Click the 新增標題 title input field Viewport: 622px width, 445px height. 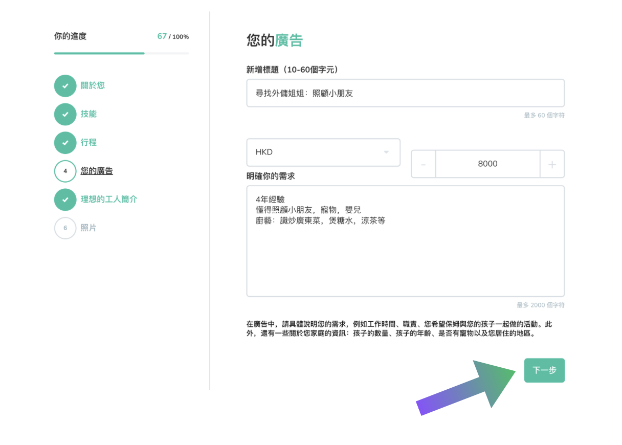405,93
